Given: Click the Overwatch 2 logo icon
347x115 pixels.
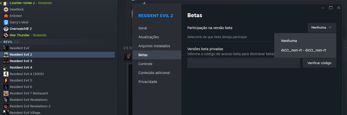Looking at the screenshot, I should pos(6,29).
